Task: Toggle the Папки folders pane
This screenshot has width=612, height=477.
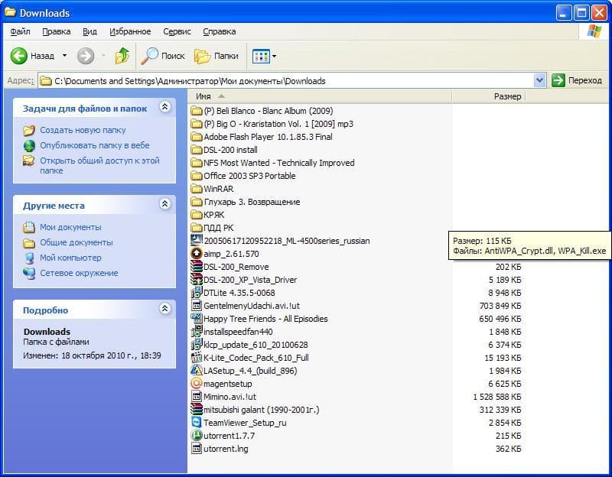Action: pyautogui.click(x=216, y=56)
